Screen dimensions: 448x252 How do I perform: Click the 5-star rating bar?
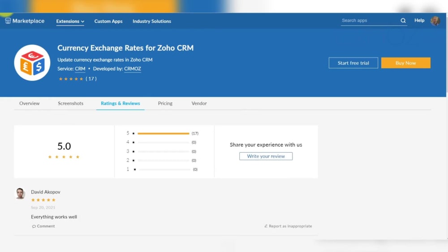(164, 133)
